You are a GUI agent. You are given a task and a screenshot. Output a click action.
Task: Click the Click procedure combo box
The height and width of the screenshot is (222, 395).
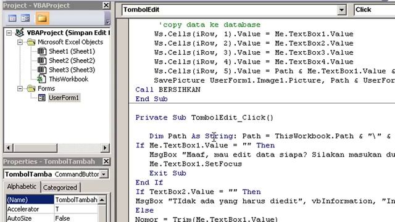tap(375, 10)
